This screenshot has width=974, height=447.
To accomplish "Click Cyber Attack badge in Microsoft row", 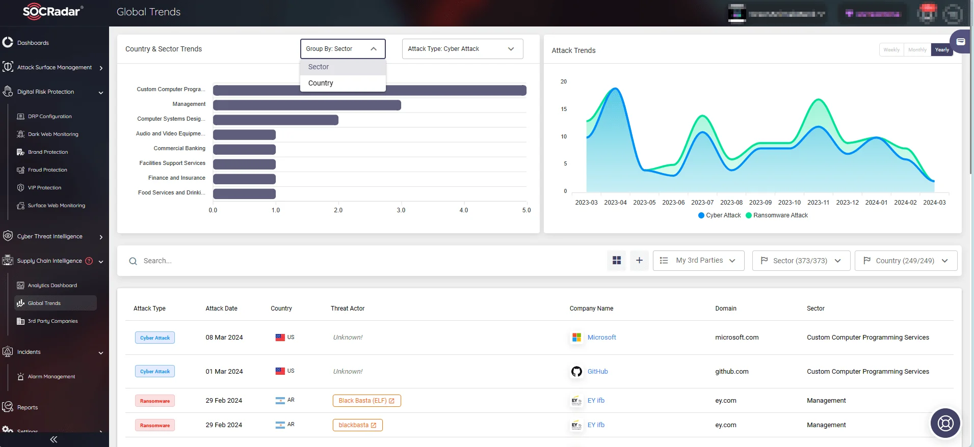I will [155, 338].
